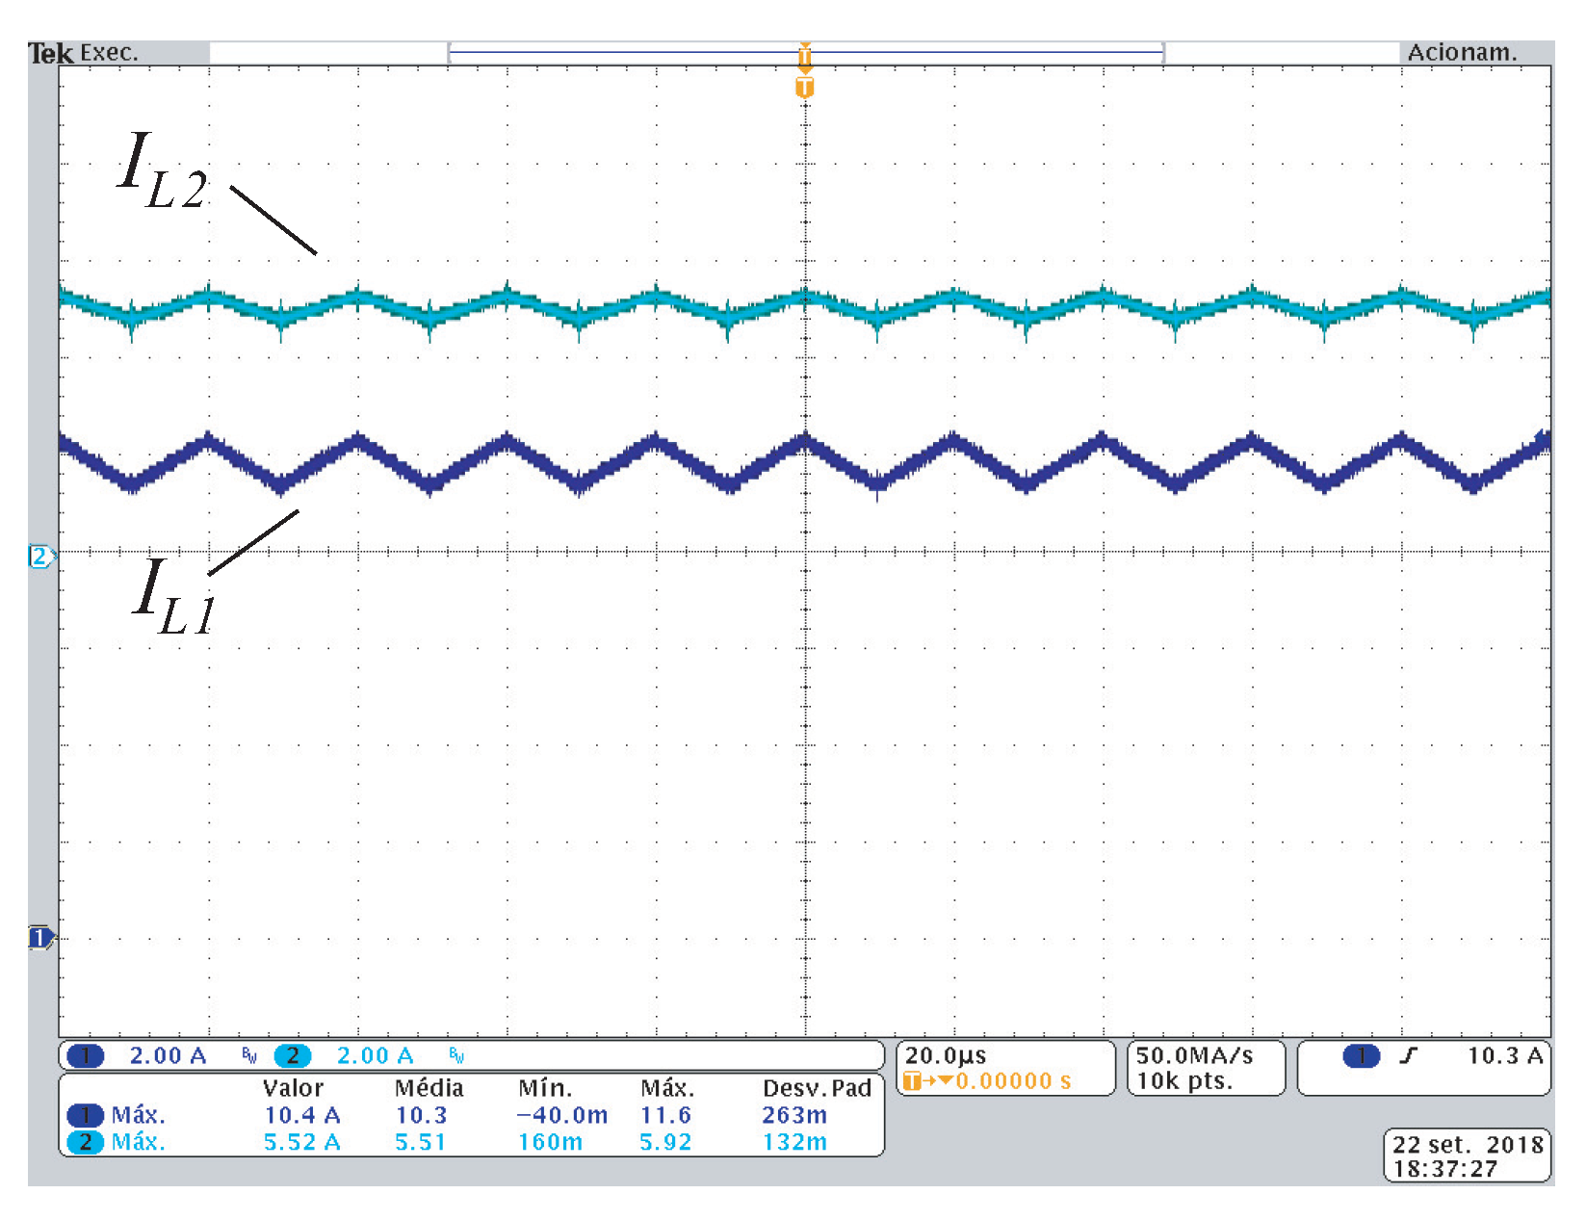Click the Acionam. trigger status label
Screen dimensions: 1586x1220
pyautogui.click(x=1461, y=53)
